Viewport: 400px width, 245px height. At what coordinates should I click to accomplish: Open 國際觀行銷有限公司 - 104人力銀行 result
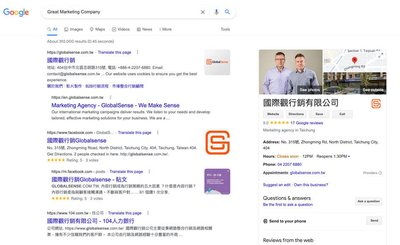pyautogui.click(x=91, y=221)
